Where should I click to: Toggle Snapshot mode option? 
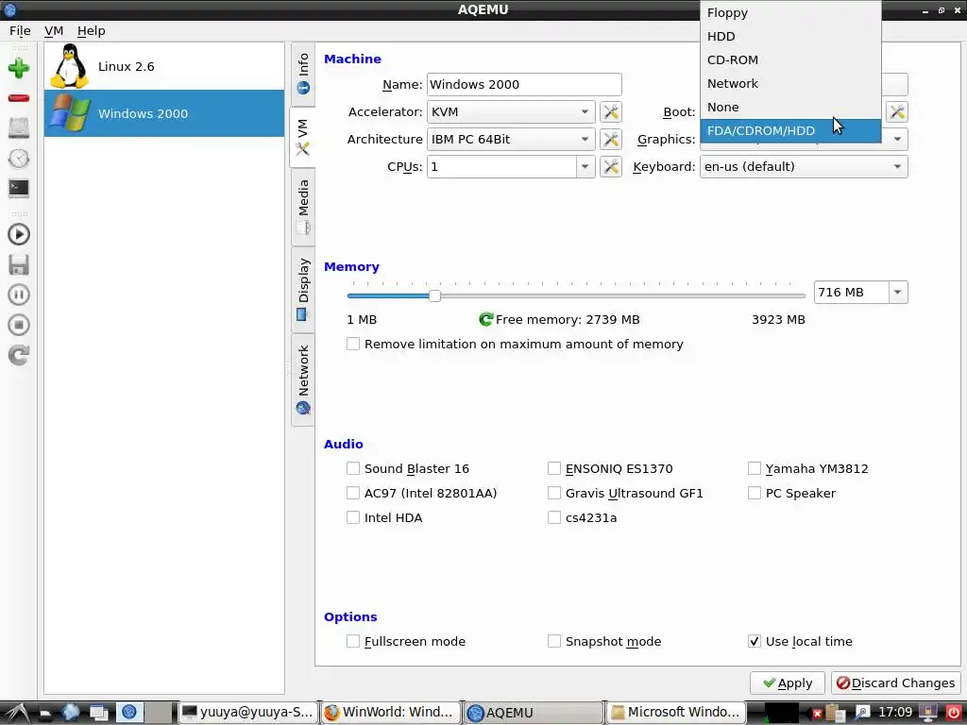pos(604,642)
